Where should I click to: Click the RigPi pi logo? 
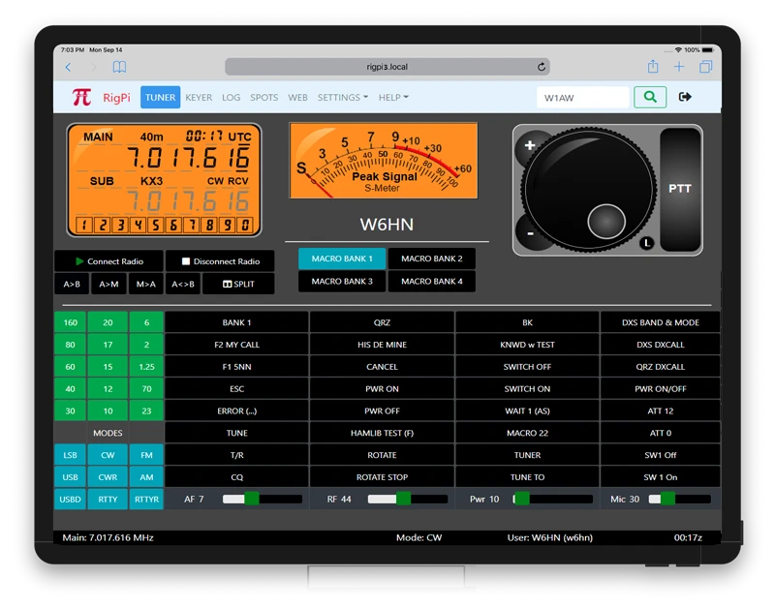[81, 97]
